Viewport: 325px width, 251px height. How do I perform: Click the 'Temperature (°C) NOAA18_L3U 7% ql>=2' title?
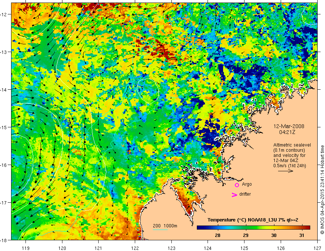pos(253,220)
